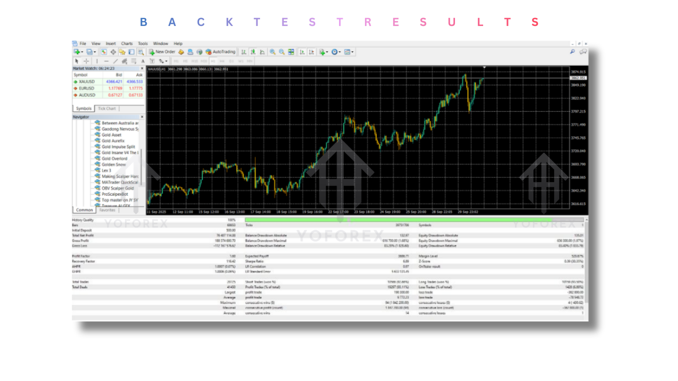Toggle the AutoTrading button
Image resolution: width=678 pixels, height=381 pixels.
click(220, 52)
